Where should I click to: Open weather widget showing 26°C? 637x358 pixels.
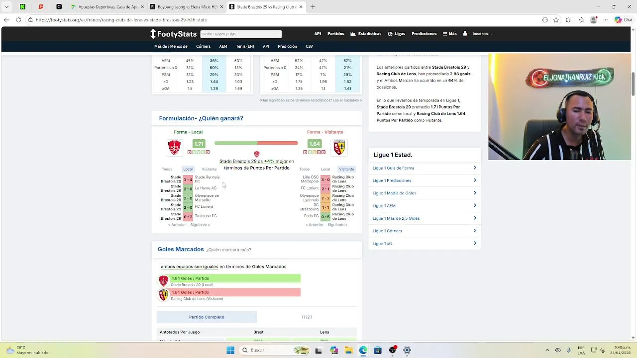point(27,350)
